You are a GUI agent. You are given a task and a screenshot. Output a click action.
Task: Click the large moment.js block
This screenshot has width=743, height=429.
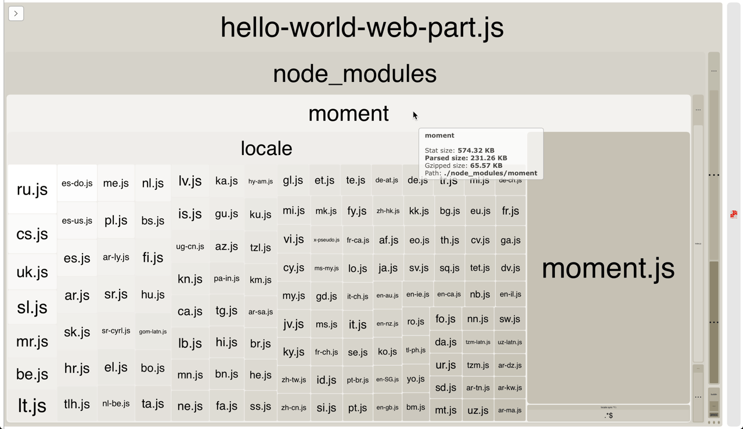[x=608, y=268]
